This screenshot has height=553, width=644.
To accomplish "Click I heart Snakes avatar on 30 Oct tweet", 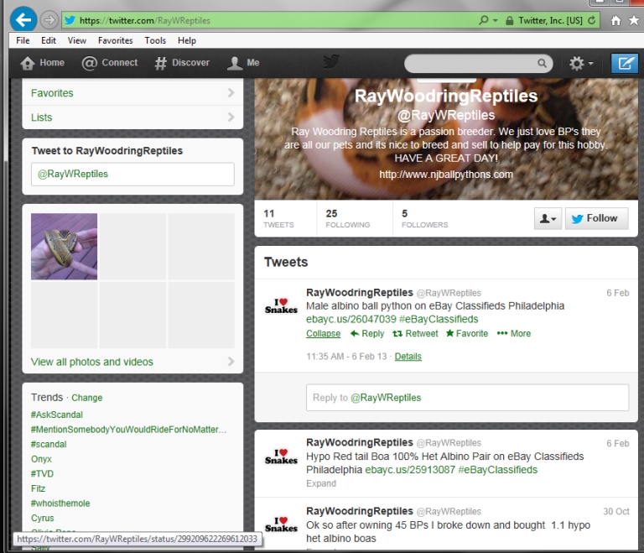I will click(281, 525).
